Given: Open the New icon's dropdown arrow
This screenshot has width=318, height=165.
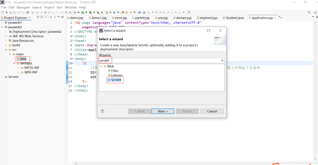Looking at the screenshot, I should [x=7, y=13].
